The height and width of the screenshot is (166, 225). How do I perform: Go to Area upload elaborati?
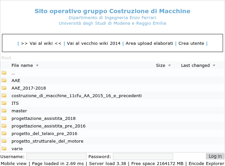[149, 43]
